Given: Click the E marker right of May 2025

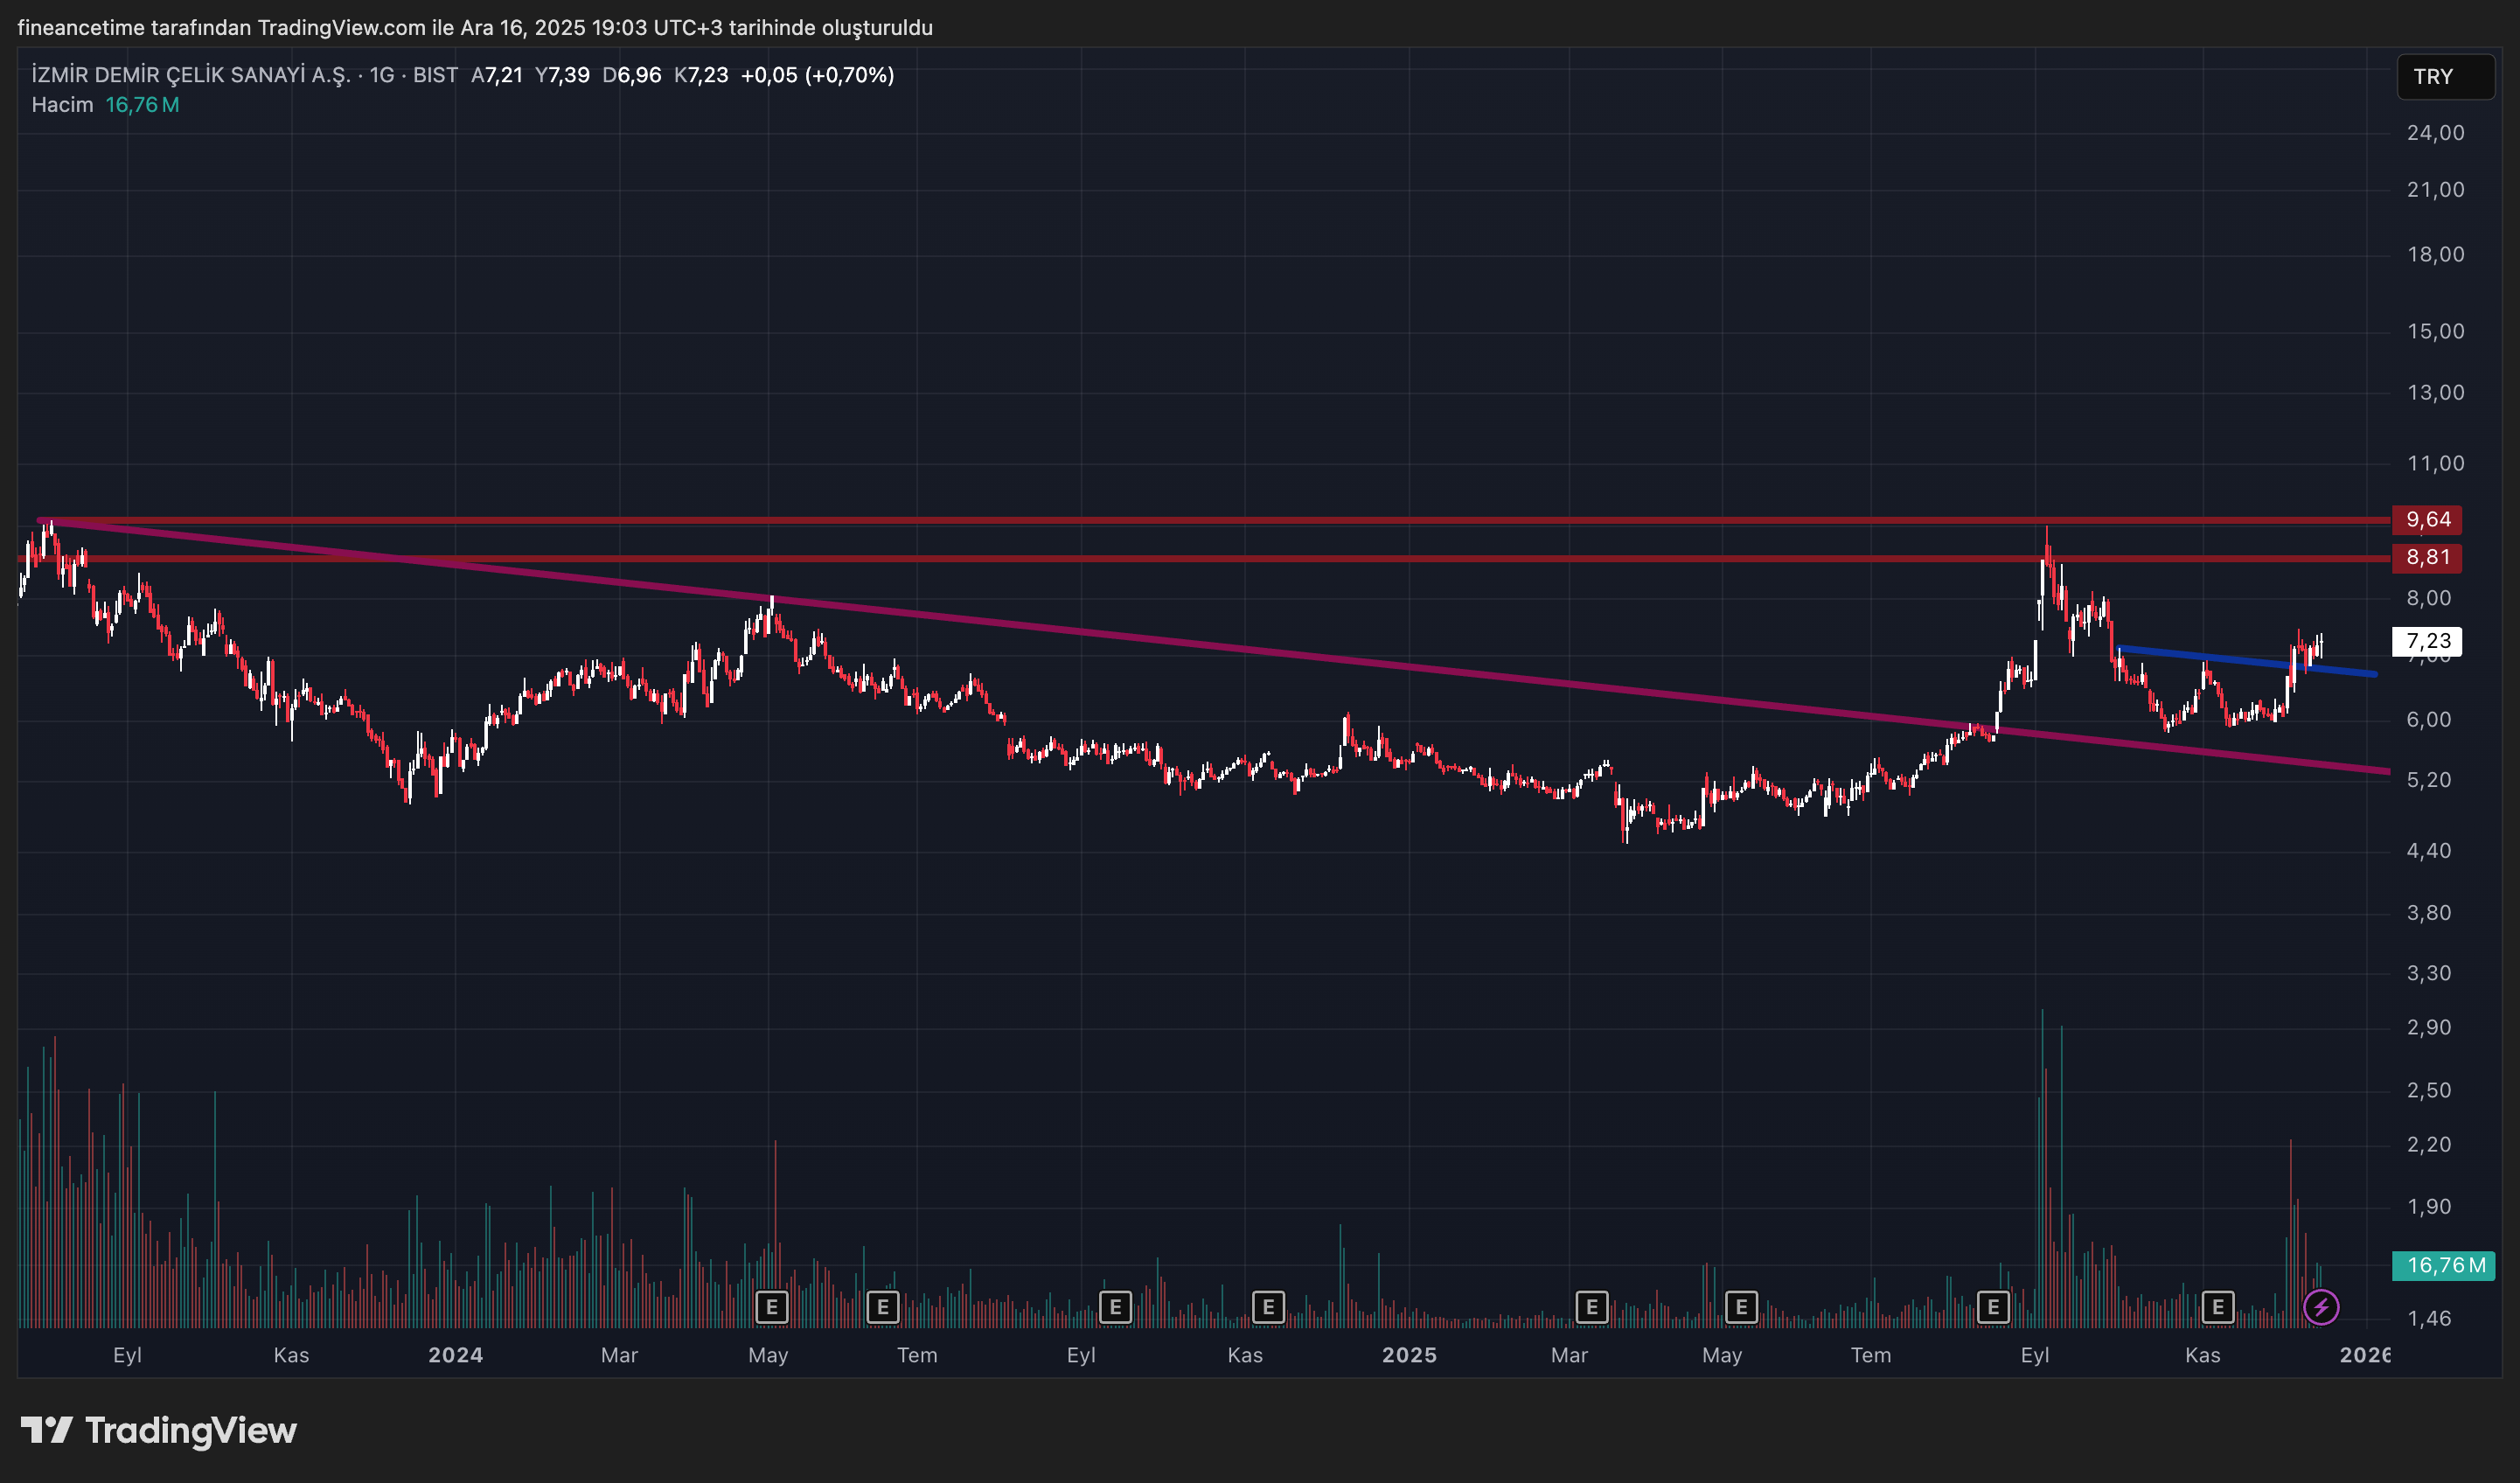Looking at the screenshot, I should pyautogui.click(x=1741, y=1306).
